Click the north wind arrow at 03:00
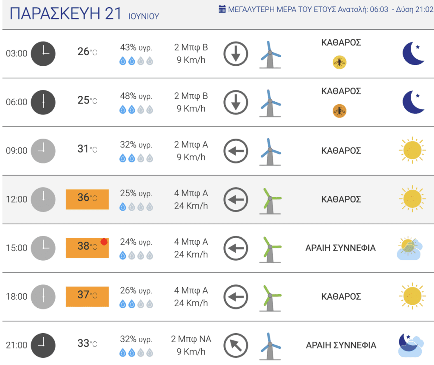Image resolution: width=434 pixels, height=365 pixels. 236,54
